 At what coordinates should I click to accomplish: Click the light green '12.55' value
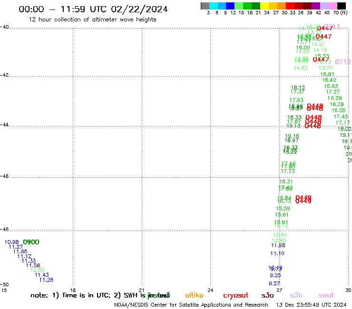tap(38, 270)
